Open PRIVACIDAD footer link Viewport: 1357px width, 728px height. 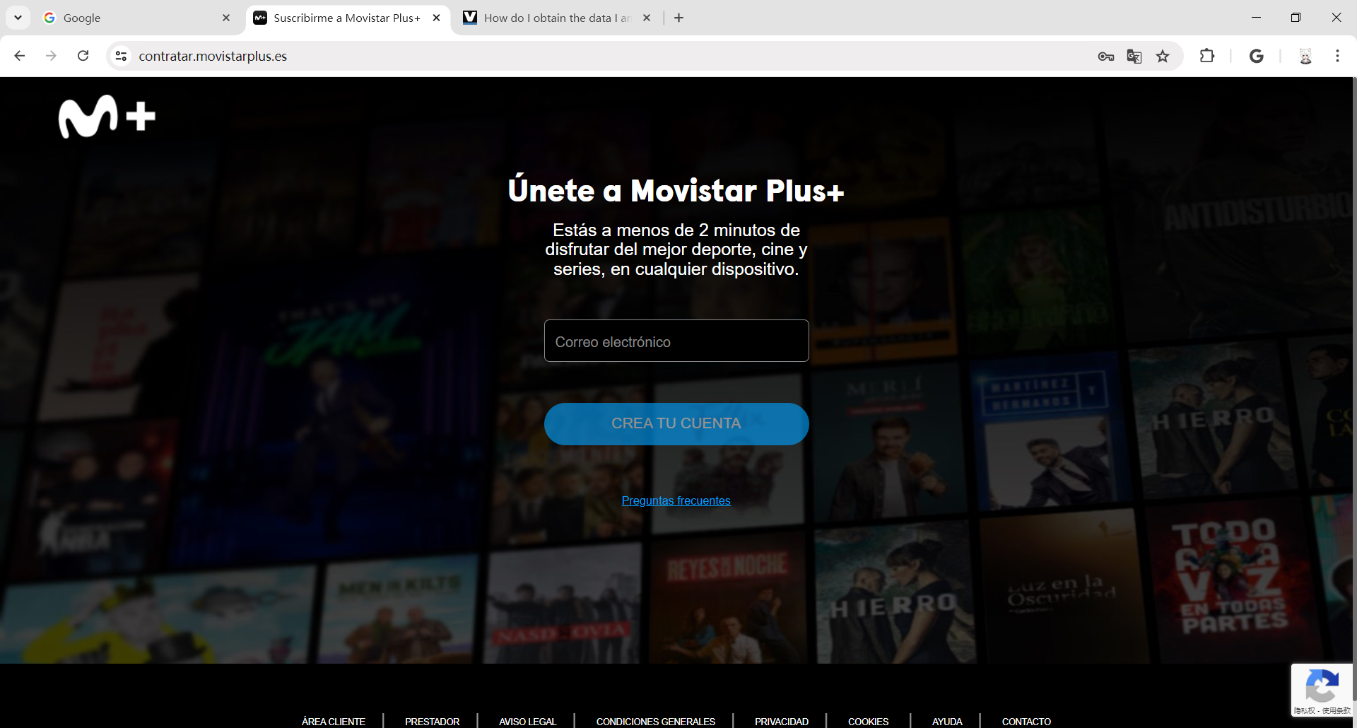click(781, 722)
